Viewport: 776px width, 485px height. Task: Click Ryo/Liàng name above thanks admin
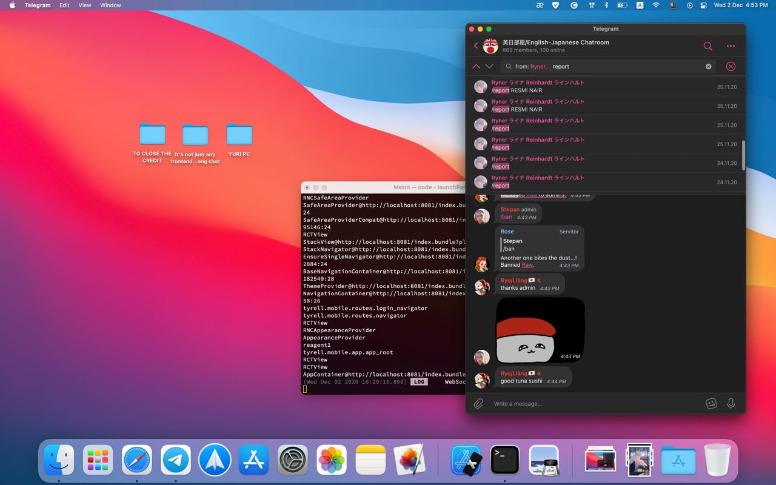(521, 281)
